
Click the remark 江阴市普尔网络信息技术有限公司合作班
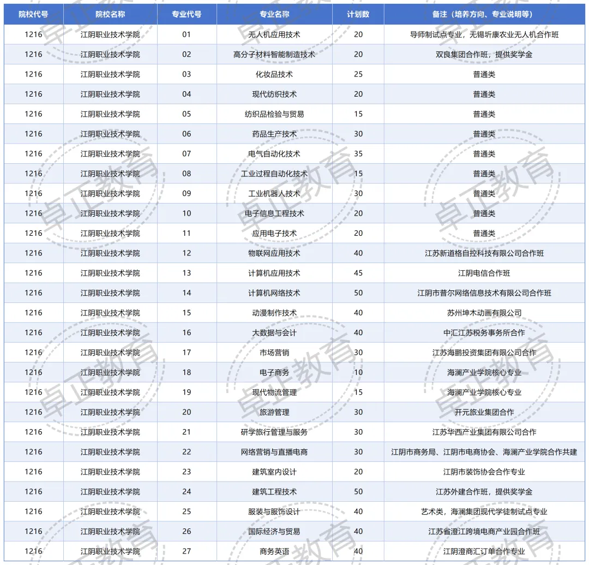(x=484, y=293)
